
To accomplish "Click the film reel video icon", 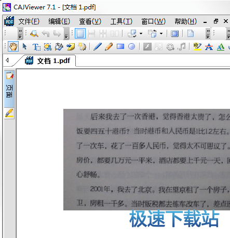I will (x=170, y=47).
